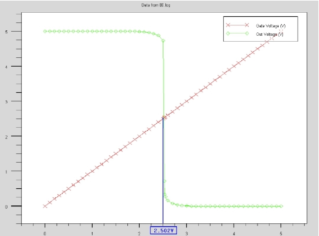The height and width of the screenshot is (236, 319).
Task: Click the topmost red X marker near 5V
Action: click(x=280, y=31)
